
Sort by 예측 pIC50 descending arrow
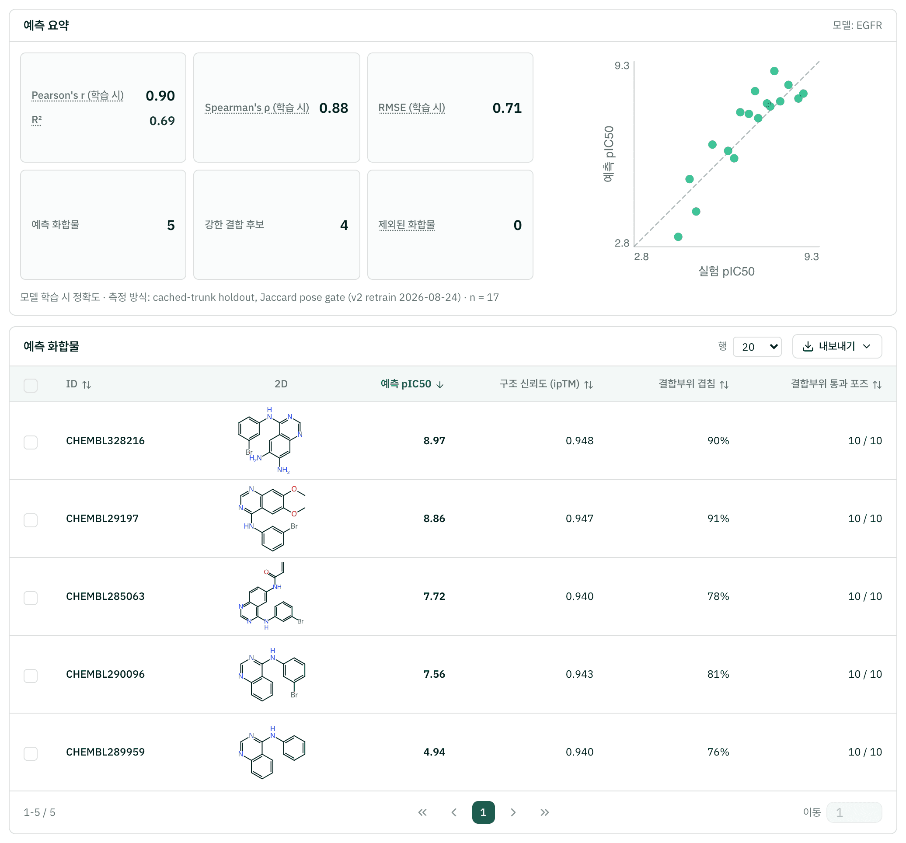[440, 385]
